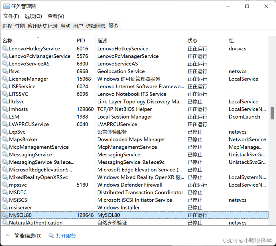Click the gear icon next to MSDTC
276x246 pixels.
coord(5,192)
